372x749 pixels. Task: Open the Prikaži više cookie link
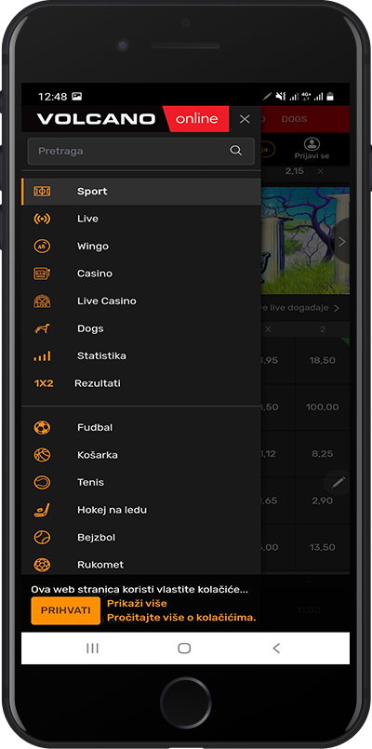(137, 603)
